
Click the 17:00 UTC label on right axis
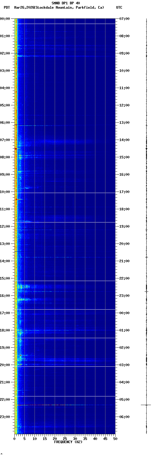(124, 192)
